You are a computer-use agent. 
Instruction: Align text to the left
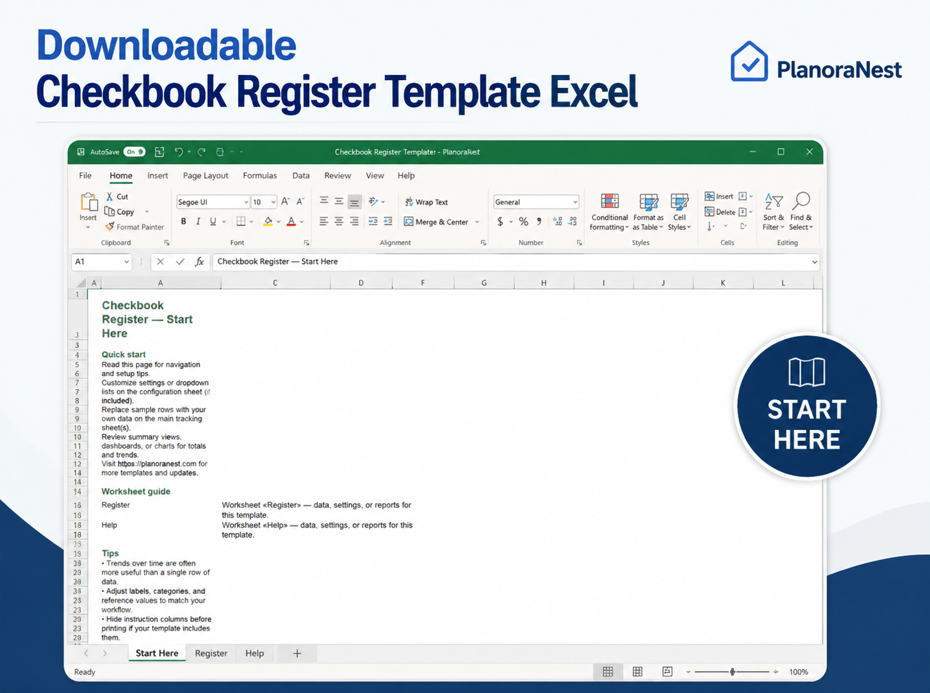click(x=323, y=221)
